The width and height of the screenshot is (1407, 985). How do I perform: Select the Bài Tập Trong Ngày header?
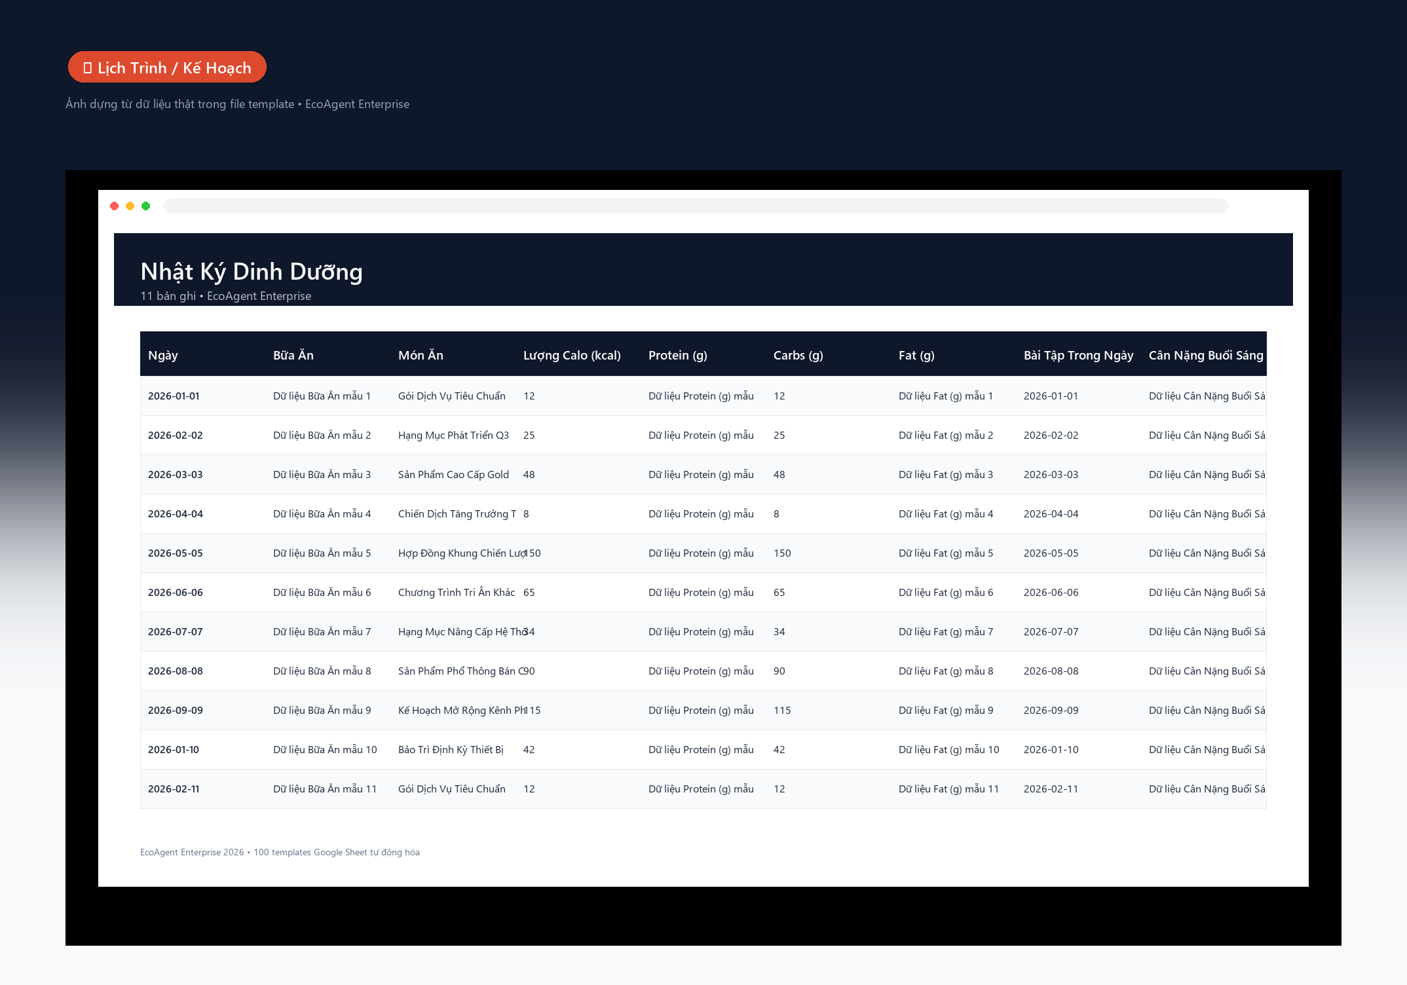click(x=1078, y=355)
